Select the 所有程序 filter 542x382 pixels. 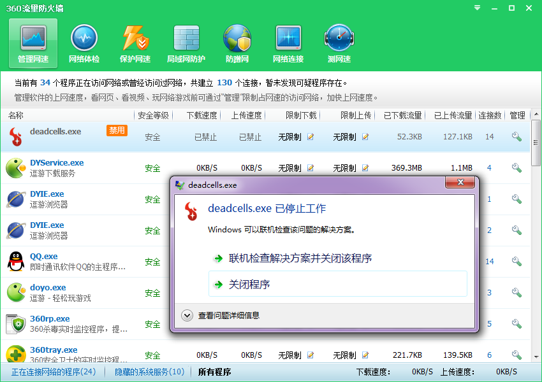coord(214,372)
